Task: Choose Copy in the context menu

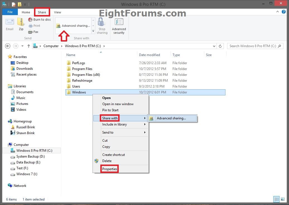Action: pos(121,146)
